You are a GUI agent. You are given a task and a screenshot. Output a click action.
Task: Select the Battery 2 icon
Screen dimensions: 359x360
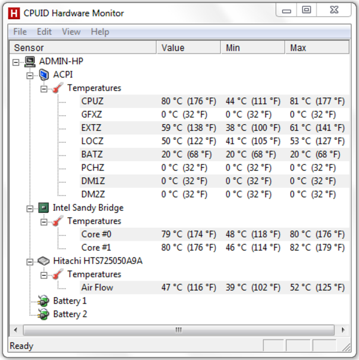(44, 314)
